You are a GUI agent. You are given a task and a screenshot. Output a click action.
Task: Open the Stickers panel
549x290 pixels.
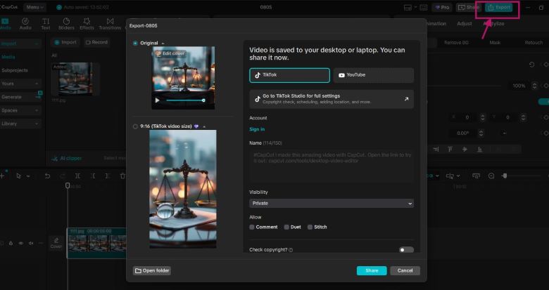pyautogui.click(x=66, y=24)
